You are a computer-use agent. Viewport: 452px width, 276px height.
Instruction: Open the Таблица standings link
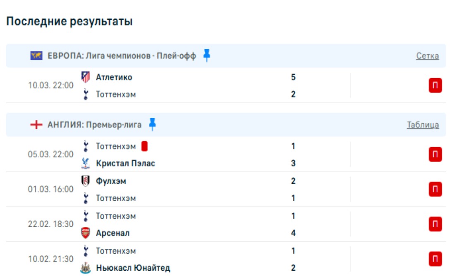(x=423, y=125)
